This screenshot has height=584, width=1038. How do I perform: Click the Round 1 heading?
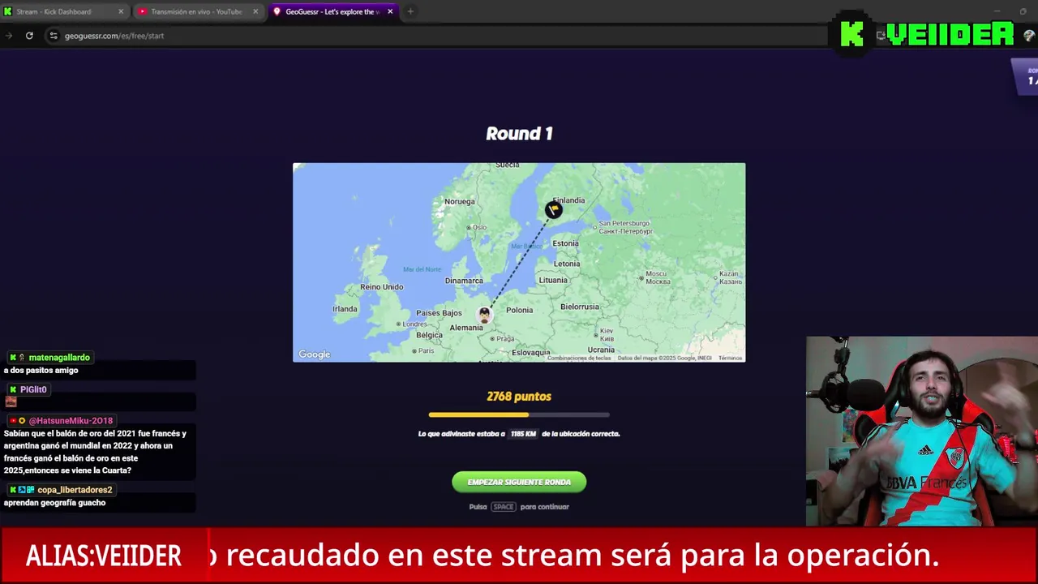(519, 134)
